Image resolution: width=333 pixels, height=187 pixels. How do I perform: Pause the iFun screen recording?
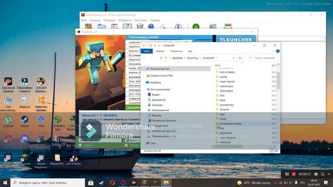(287, 174)
